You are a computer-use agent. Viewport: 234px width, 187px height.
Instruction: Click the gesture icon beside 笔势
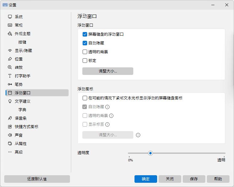[x=10, y=84]
